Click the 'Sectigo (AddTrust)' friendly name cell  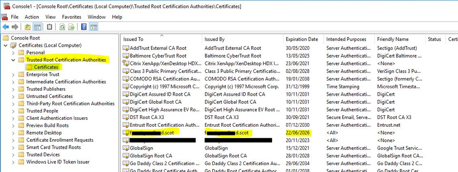(397, 48)
